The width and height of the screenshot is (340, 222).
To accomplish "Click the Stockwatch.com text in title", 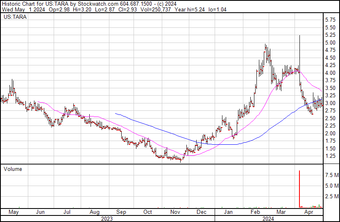I will click(98, 4).
